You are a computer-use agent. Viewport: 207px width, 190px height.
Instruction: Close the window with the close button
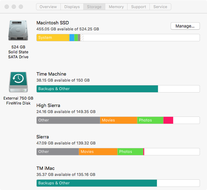click(7, 7)
